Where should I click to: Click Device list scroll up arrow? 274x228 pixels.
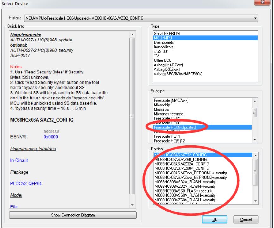(x=255, y=155)
